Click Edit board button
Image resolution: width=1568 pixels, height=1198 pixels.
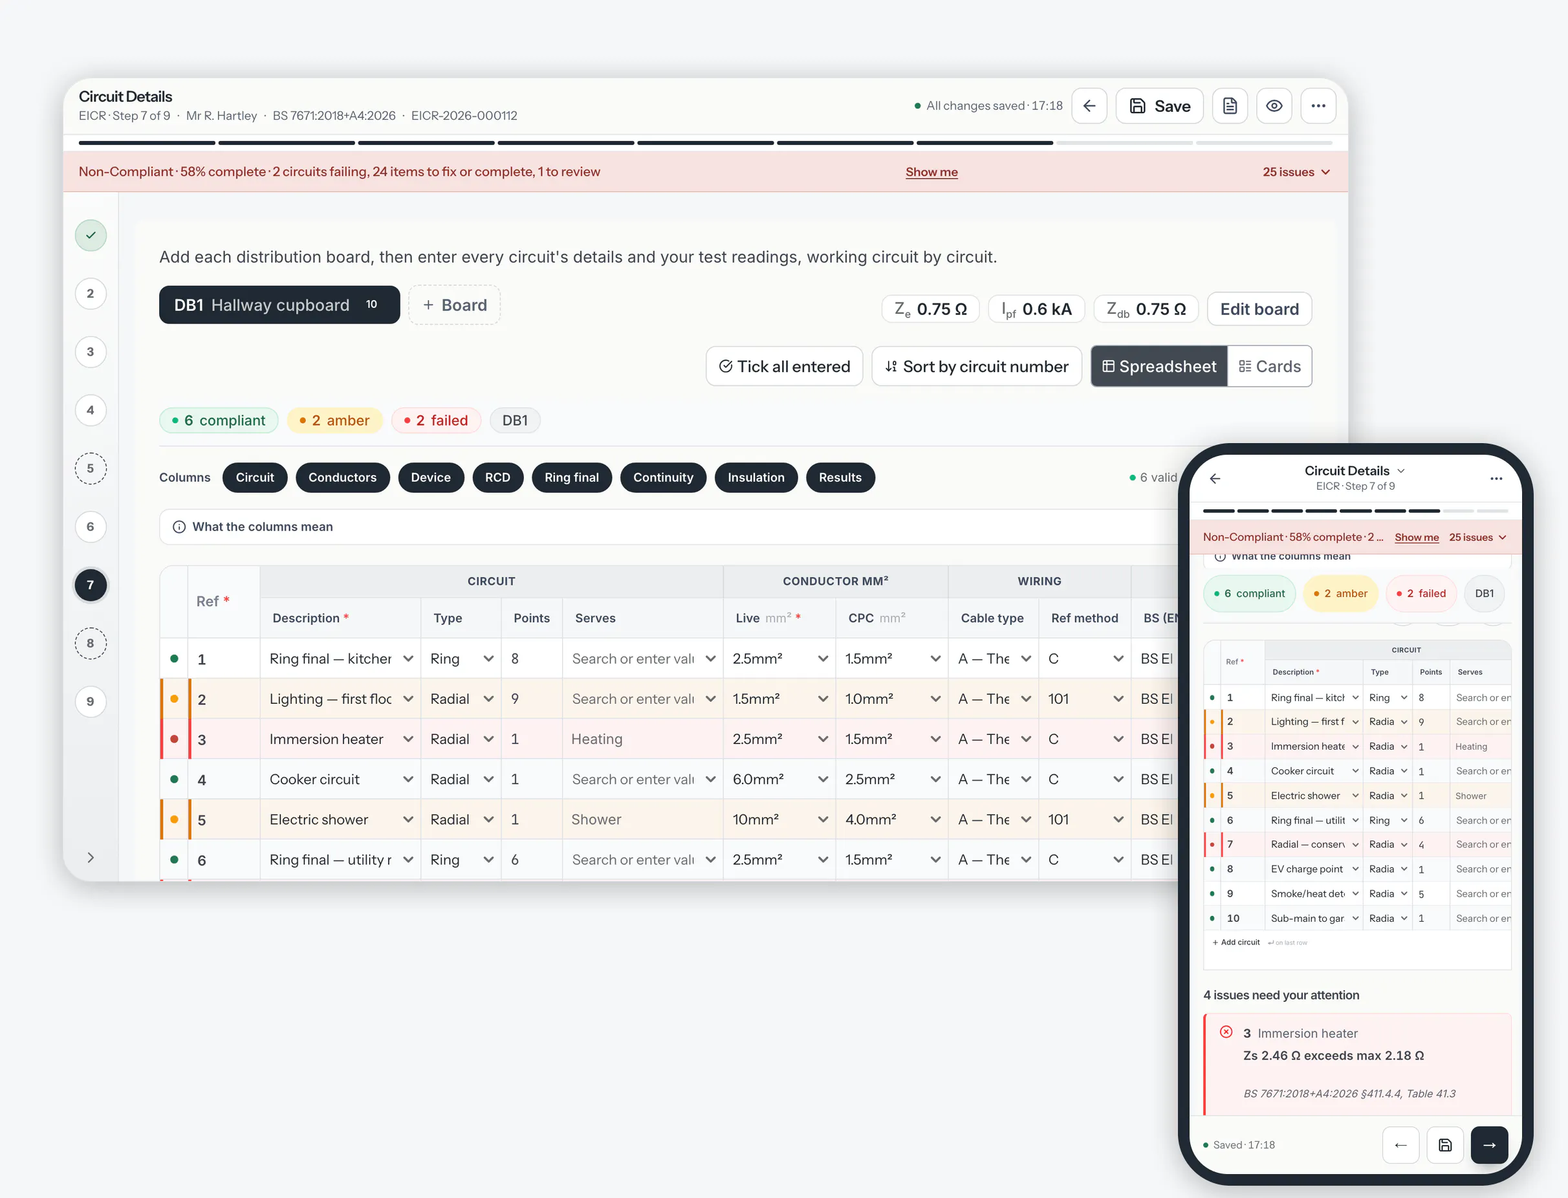(1259, 309)
